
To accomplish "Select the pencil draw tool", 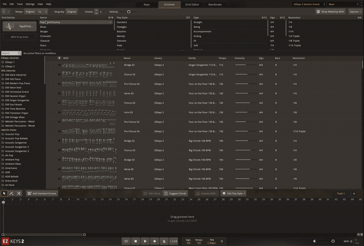I will 11,193.
